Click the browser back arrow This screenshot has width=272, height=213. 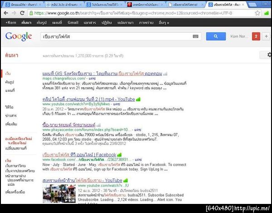click(6, 13)
